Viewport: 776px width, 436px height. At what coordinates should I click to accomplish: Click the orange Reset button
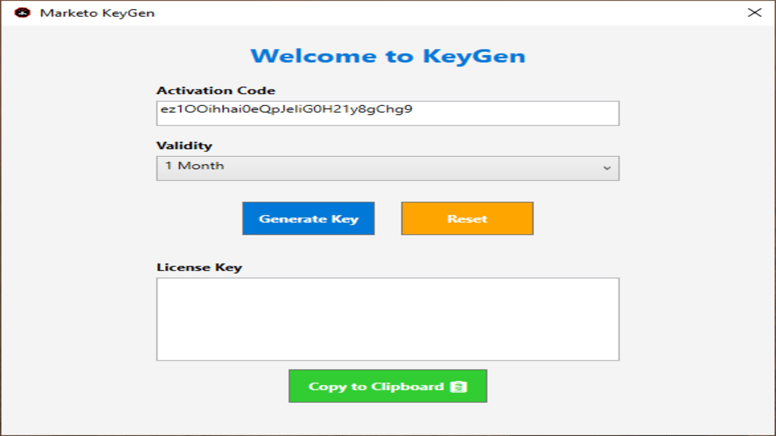[467, 219]
